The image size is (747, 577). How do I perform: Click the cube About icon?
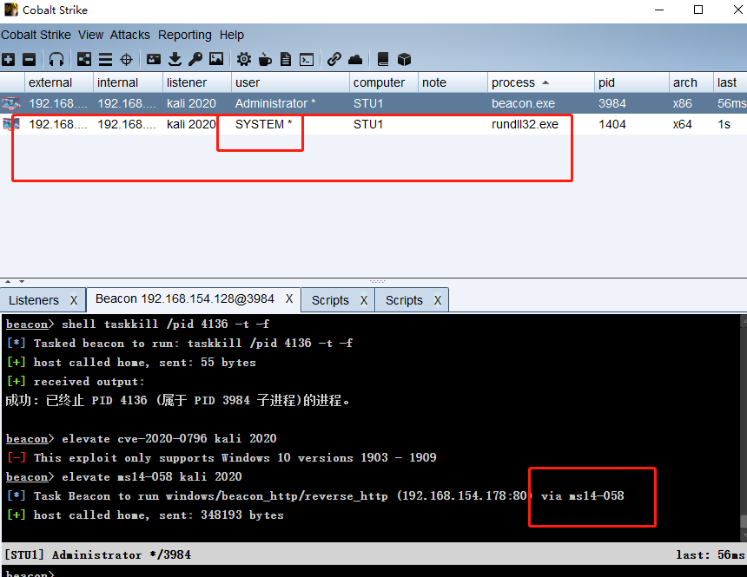point(404,60)
